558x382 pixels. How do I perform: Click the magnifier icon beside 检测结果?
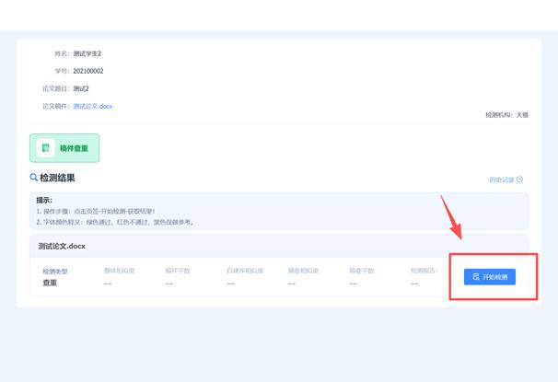tap(34, 178)
